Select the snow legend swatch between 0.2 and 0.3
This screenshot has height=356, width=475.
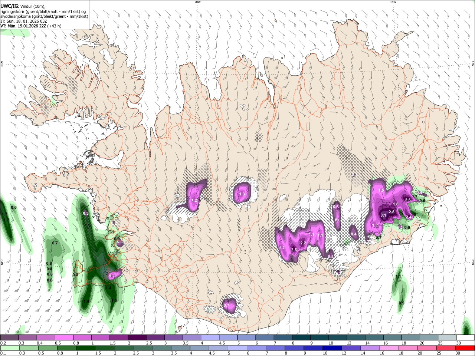[x=9, y=337]
